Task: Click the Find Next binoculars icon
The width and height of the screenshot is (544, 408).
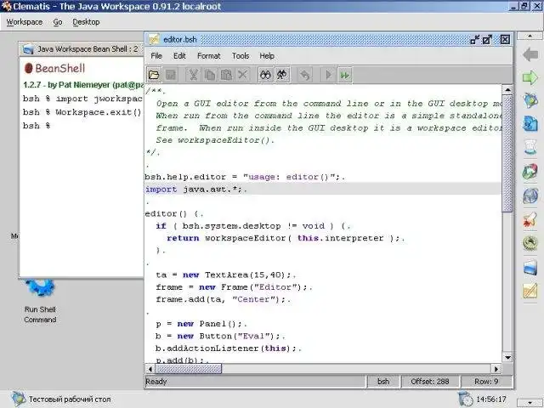Action: coord(282,75)
